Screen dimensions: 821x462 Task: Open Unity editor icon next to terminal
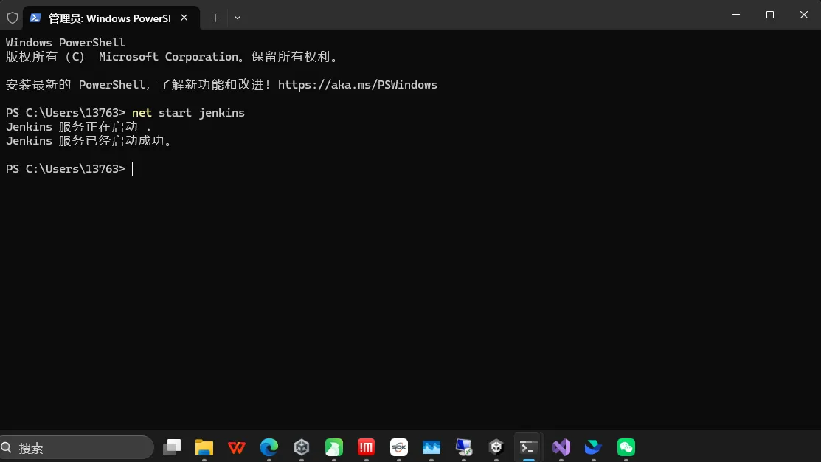tap(496, 447)
